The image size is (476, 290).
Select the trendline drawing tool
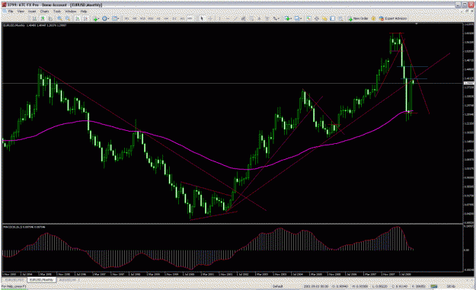(235, 18)
